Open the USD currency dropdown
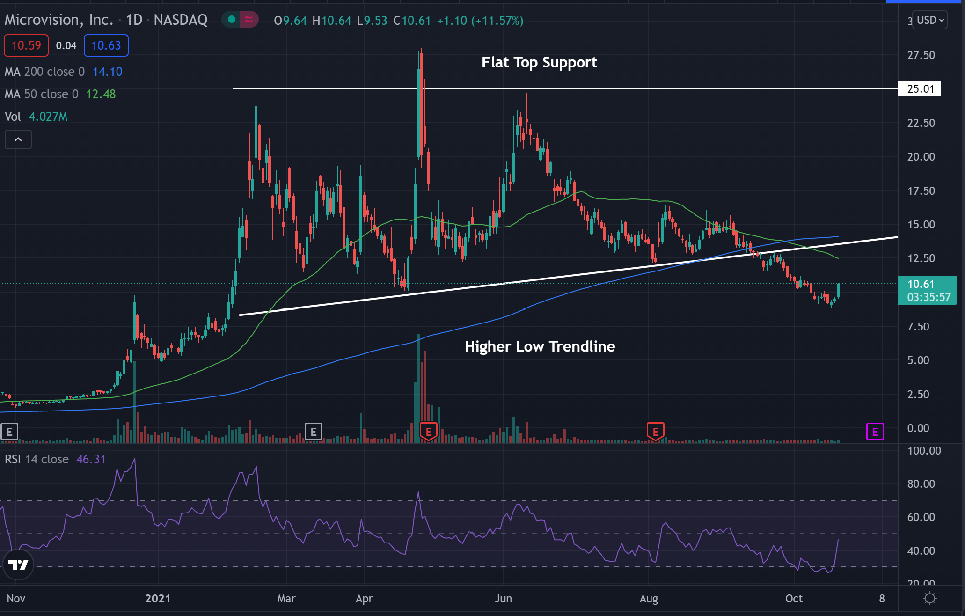The height and width of the screenshot is (616, 965). pyautogui.click(x=930, y=20)
